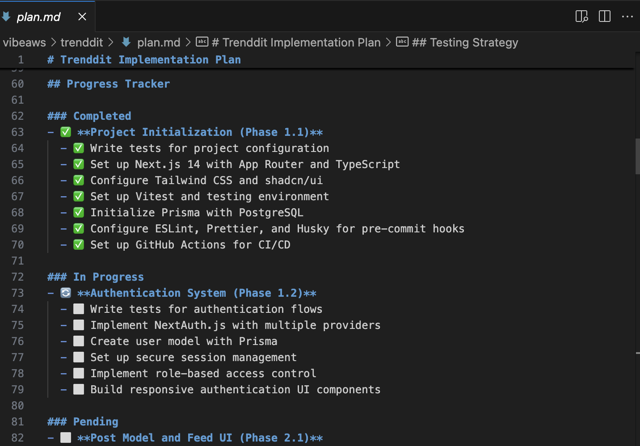This screenshot has width=640, height=446.
Task: Close the plan.md tab
Action: [x=82, y=17]
